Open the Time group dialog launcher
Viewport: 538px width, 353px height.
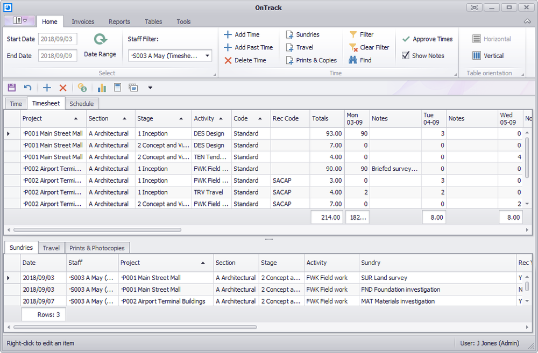point(456,74)
